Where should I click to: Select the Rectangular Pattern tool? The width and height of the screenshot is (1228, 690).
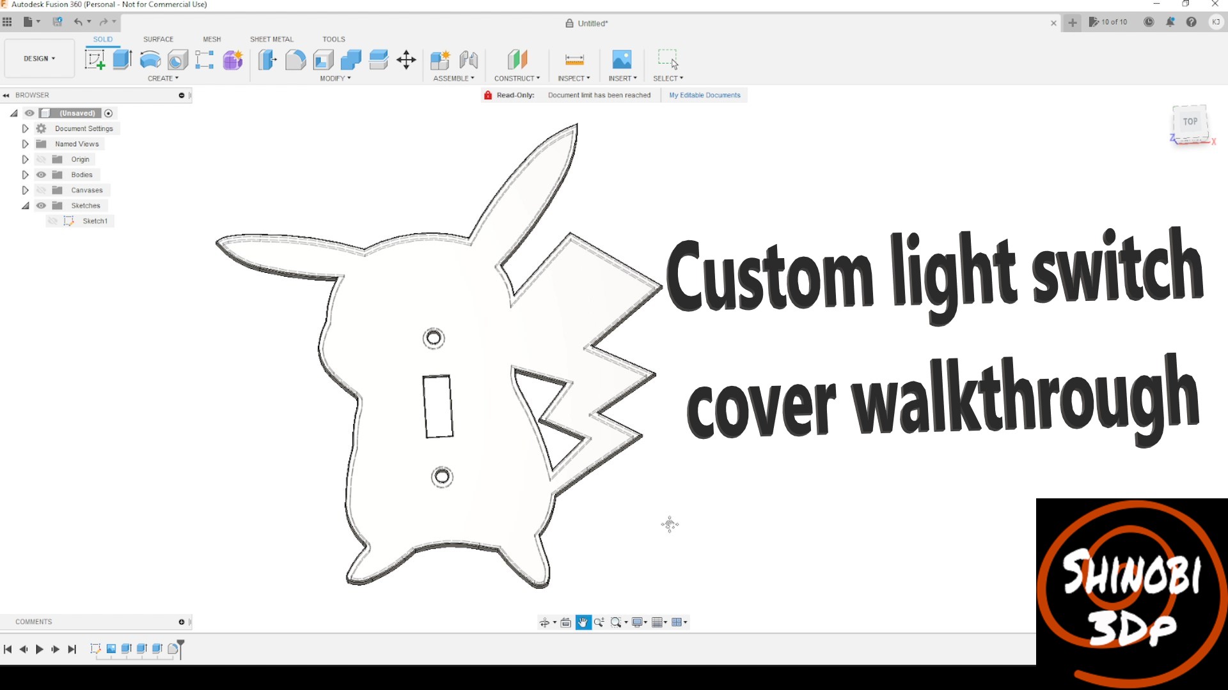click(205, 60)
